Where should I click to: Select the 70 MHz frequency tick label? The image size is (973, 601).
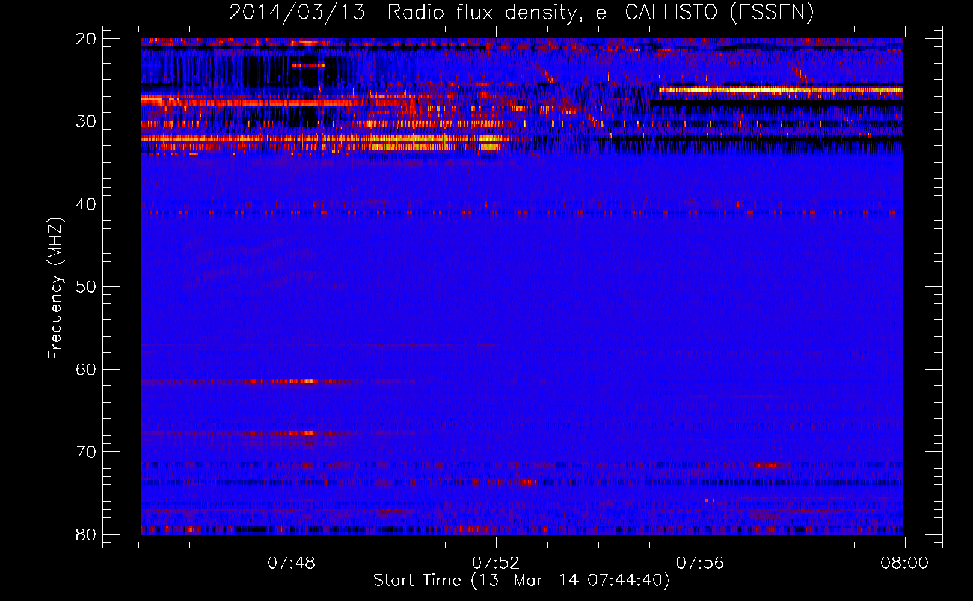[86, 452]
